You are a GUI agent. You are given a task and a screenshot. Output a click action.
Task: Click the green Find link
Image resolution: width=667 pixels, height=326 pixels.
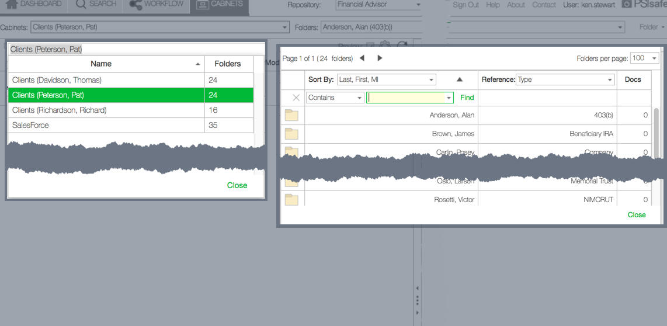pyautogui.click(x=467, y=98)
